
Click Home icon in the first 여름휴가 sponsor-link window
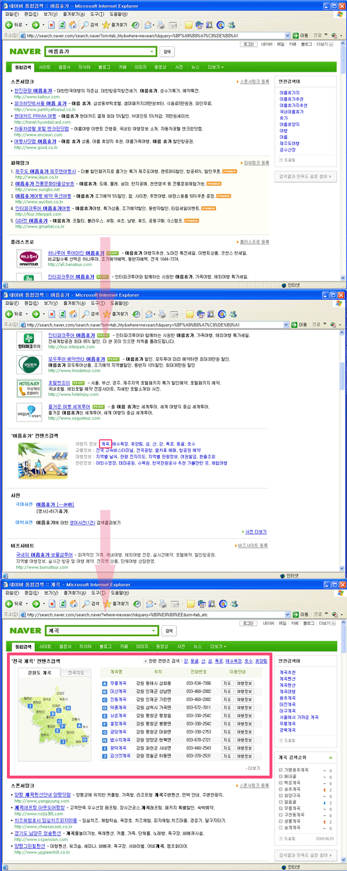[73, 25]
